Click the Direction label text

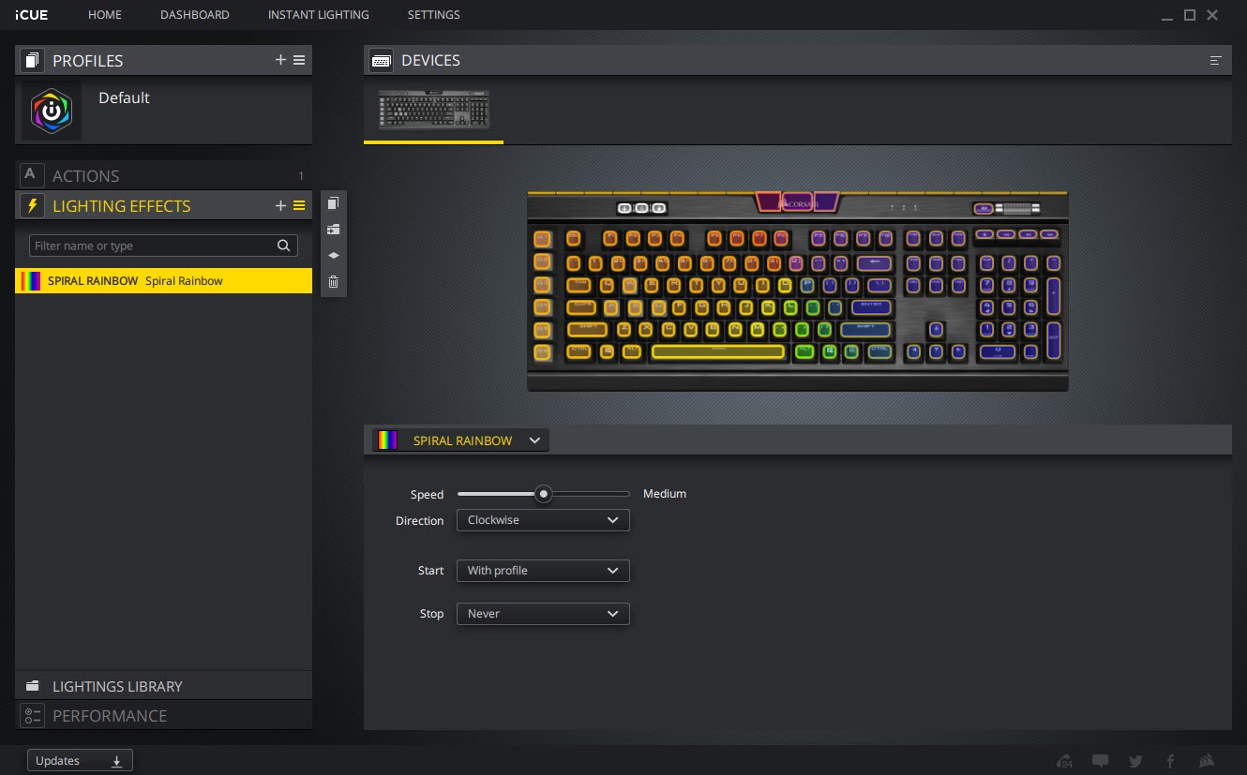click(x=420, y=520)
